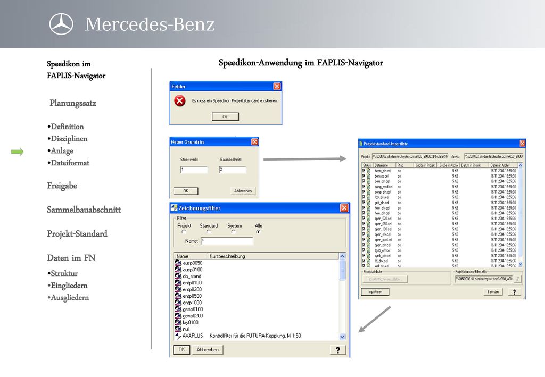Click red error icon in Fehler dialog
This screenshot has width=545, height=377.
click(180, 101)
